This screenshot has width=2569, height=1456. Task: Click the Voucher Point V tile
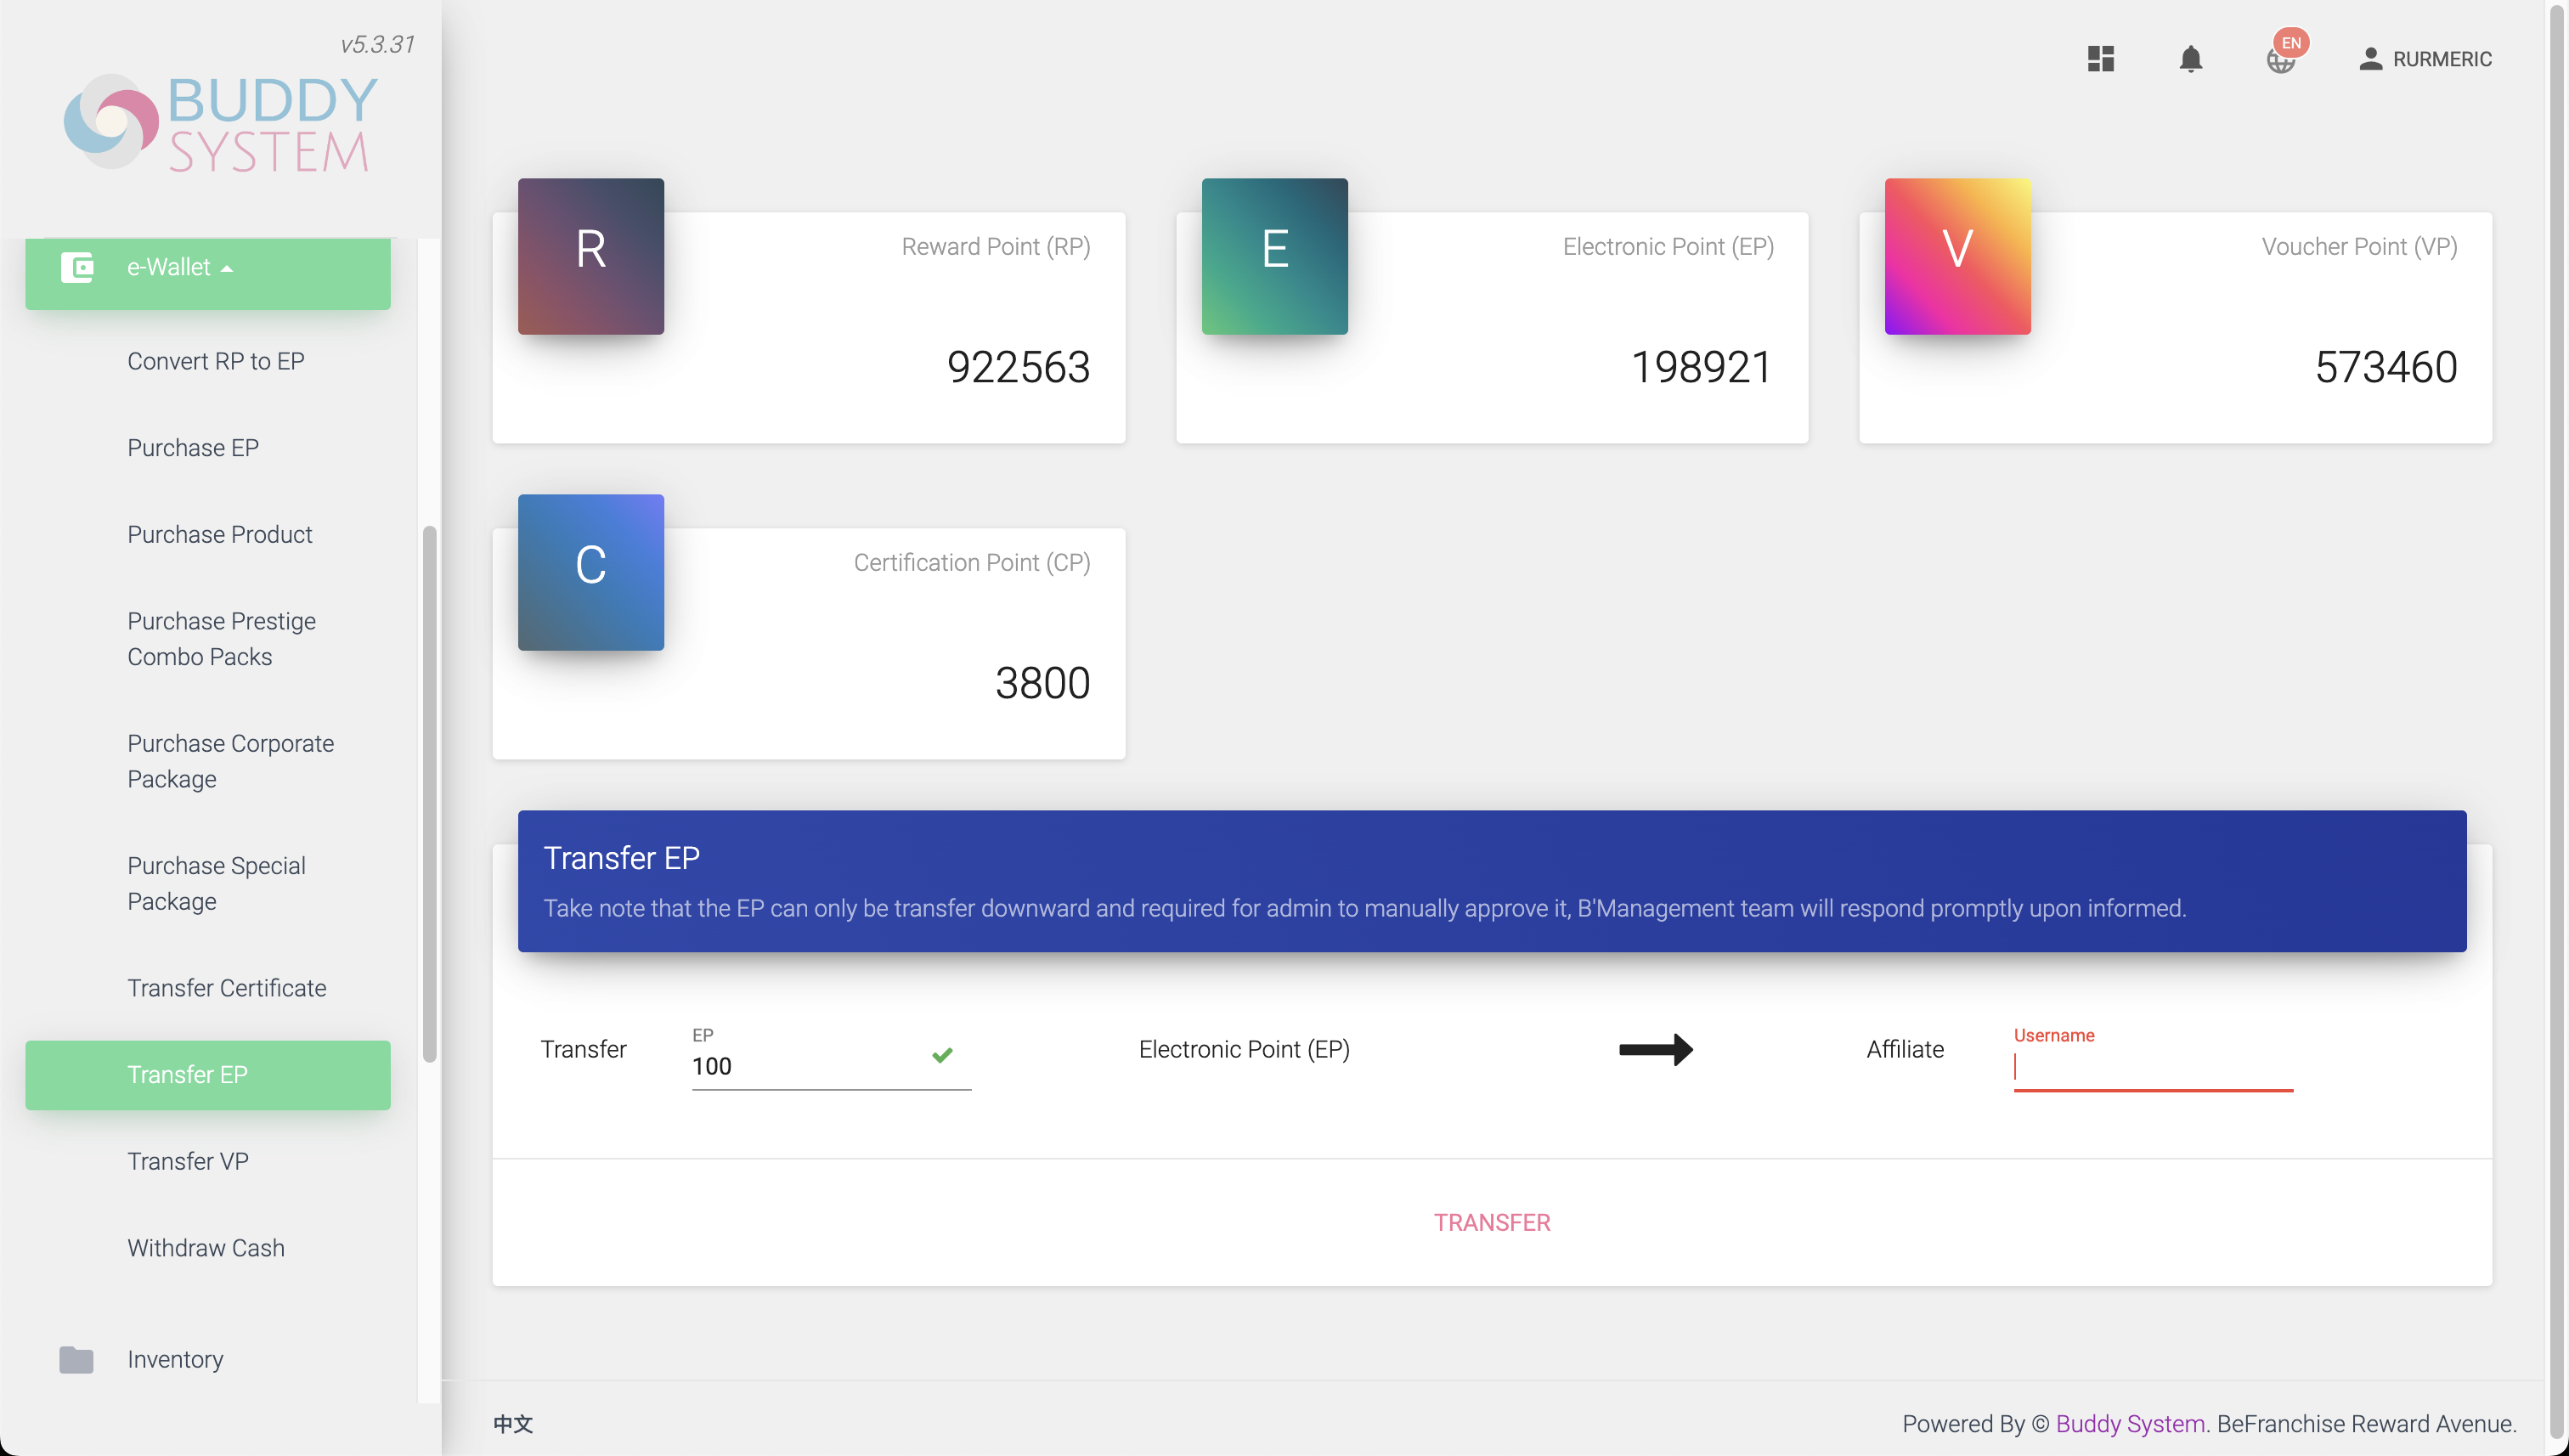point(1957,256)
